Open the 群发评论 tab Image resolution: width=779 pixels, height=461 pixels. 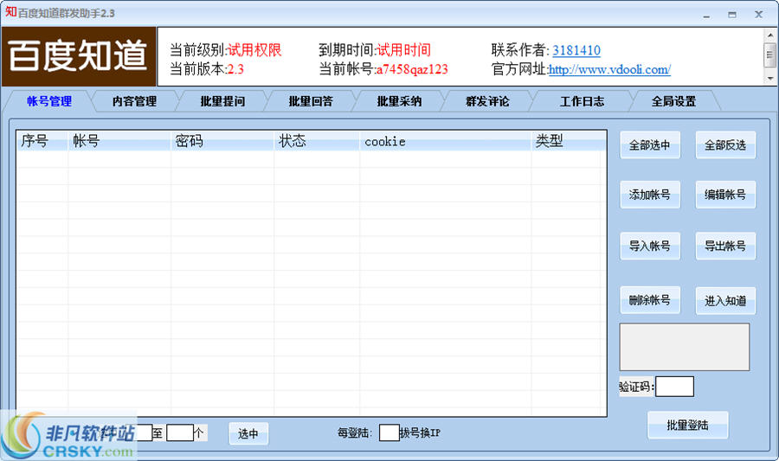tap(487, 101)
